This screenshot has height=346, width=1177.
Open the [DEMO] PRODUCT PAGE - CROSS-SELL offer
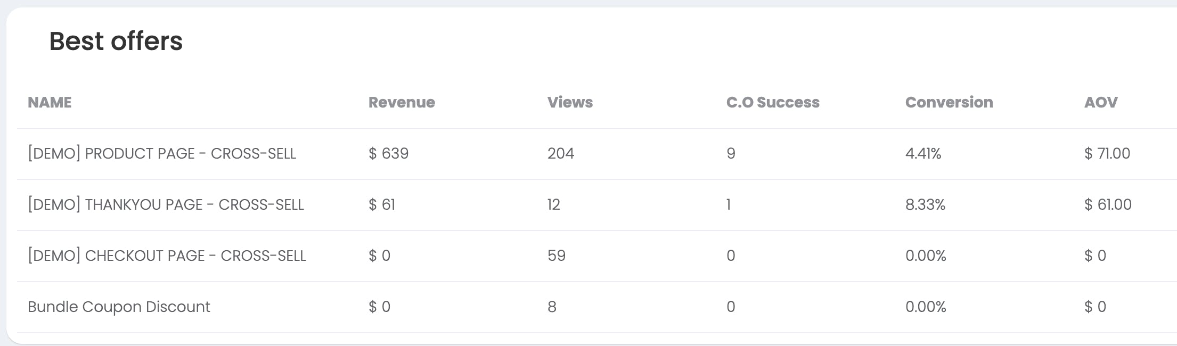point(162,153)
